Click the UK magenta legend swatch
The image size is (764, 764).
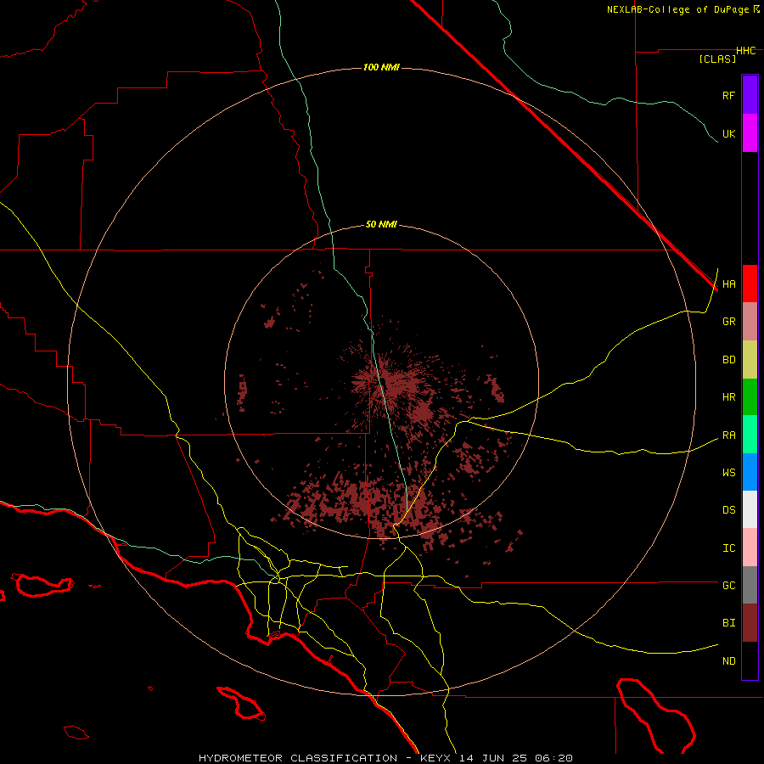(x=750, y=133)
